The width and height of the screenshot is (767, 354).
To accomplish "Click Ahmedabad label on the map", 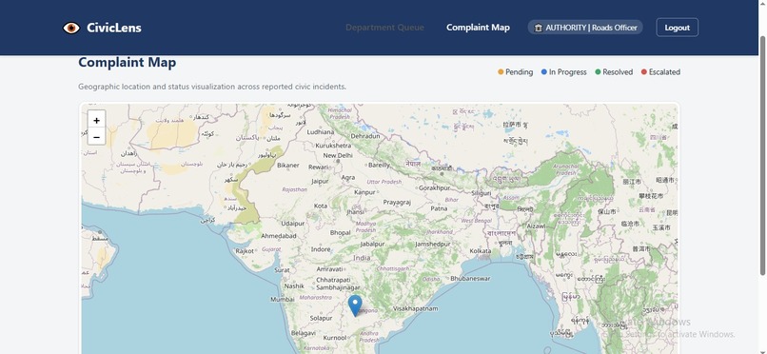I will tap(278, 236).
